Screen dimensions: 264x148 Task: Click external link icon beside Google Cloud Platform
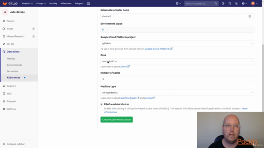coord(171,49)
